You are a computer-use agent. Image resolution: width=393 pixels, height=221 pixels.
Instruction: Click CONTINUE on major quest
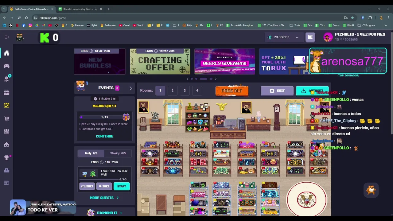[x=104, y=136]
